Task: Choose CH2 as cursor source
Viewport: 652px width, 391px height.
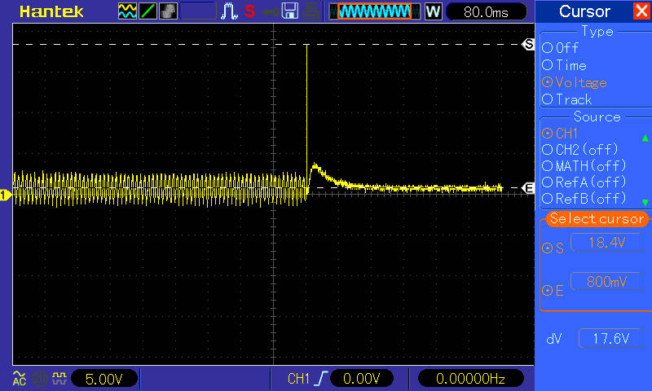Action: [547, 149]
